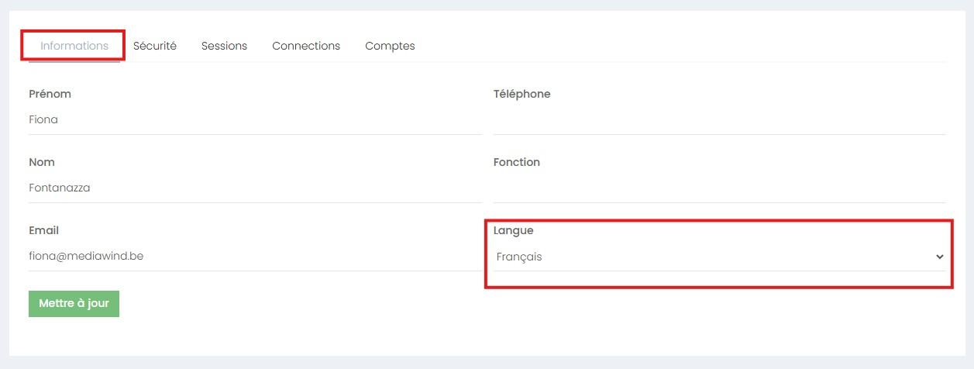Viewport: 974px width, 369px height.
Task: Click the Fonction label text
Action: coord(516,162)
